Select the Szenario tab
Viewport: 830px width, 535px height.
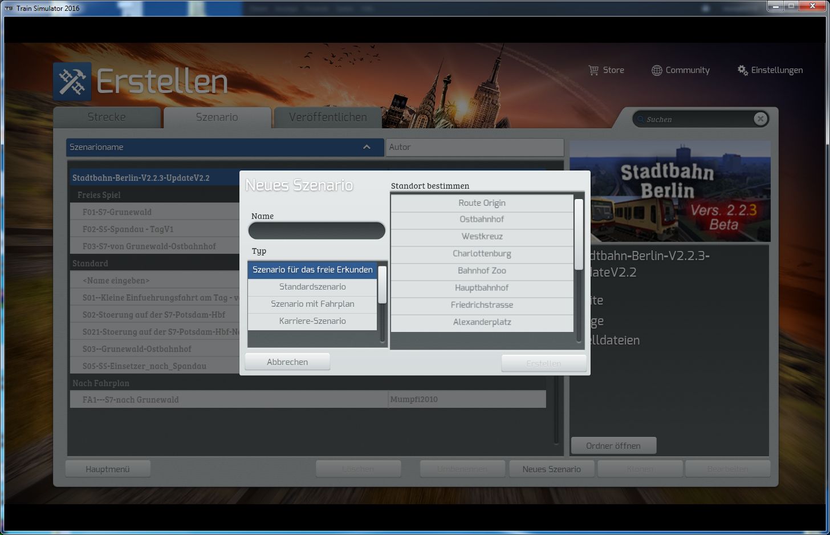click(217, 117)
